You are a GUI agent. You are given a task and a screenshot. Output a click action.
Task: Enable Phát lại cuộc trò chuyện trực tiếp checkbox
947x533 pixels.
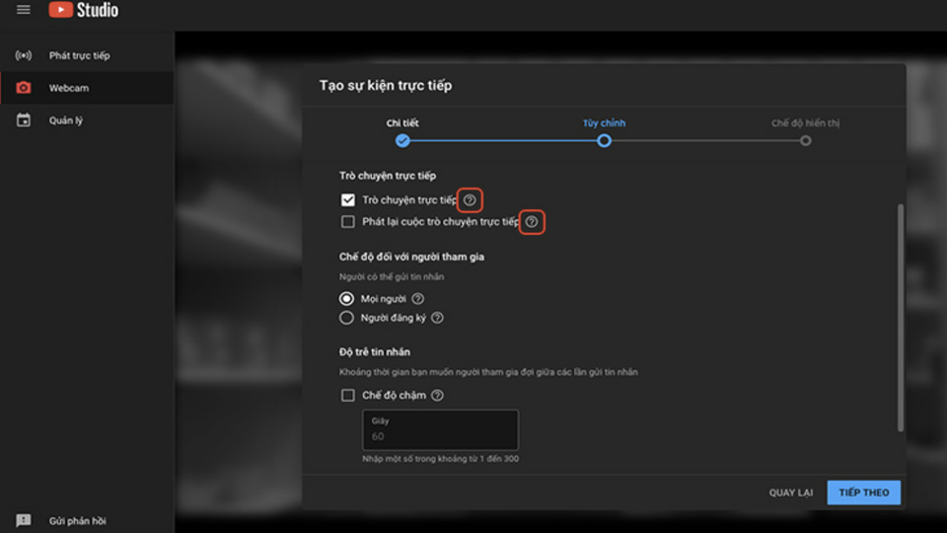pyautogui.click(x=348, y=222)
